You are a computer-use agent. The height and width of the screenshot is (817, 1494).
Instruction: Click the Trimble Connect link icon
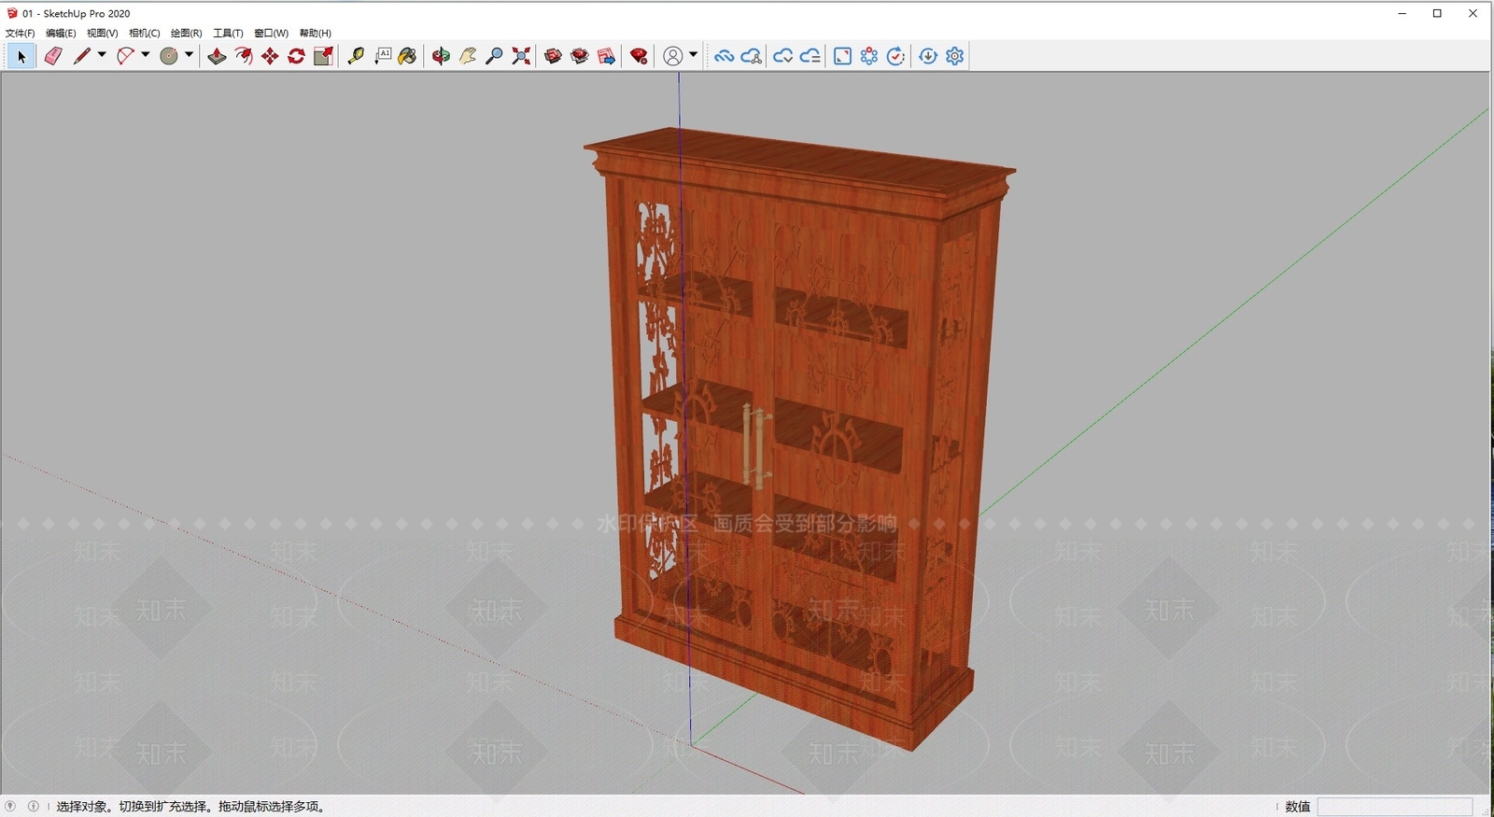(x=724, y=57)
